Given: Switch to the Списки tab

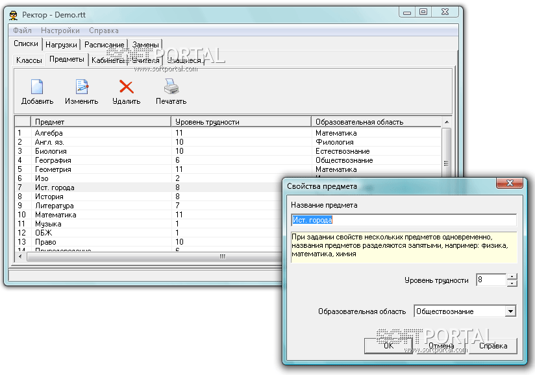Looking at the screenshot, I should (x=26, y=43).
